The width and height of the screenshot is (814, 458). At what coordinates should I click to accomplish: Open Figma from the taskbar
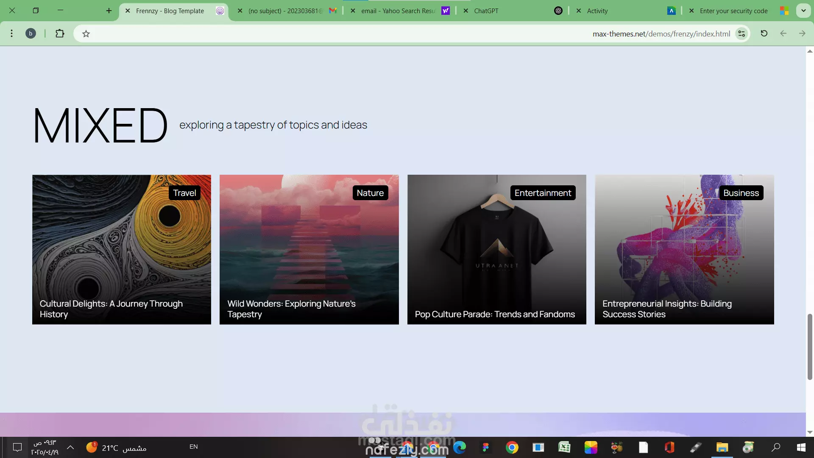coord(485,447)
